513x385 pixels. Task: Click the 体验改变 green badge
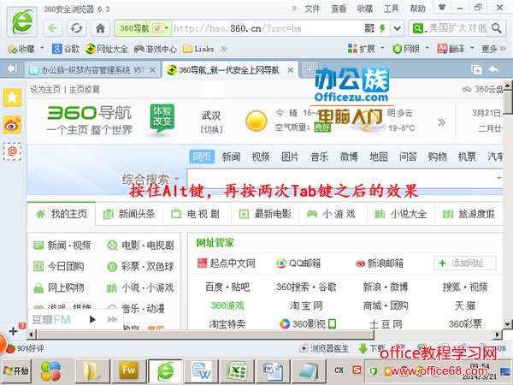162,119
